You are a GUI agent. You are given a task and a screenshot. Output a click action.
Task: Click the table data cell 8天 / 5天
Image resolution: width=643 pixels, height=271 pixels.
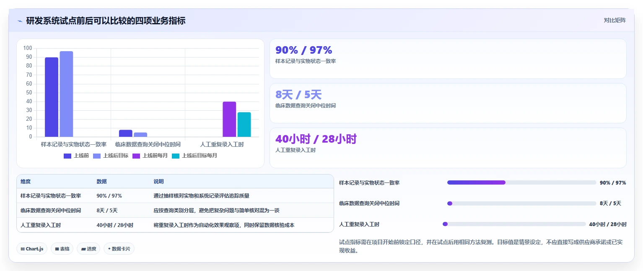pyautogui.click(x=107, y=211)
